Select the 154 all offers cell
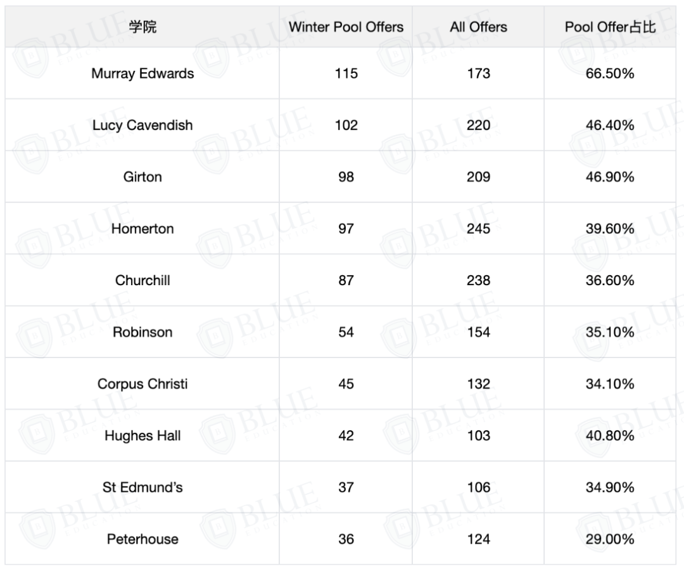The width and height of the screenshot is (684, 571). [x=479, y=332]
